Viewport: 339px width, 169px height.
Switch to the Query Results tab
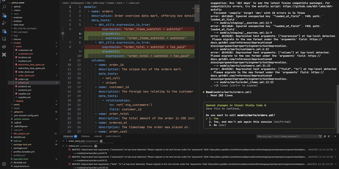tap(113, 136)
